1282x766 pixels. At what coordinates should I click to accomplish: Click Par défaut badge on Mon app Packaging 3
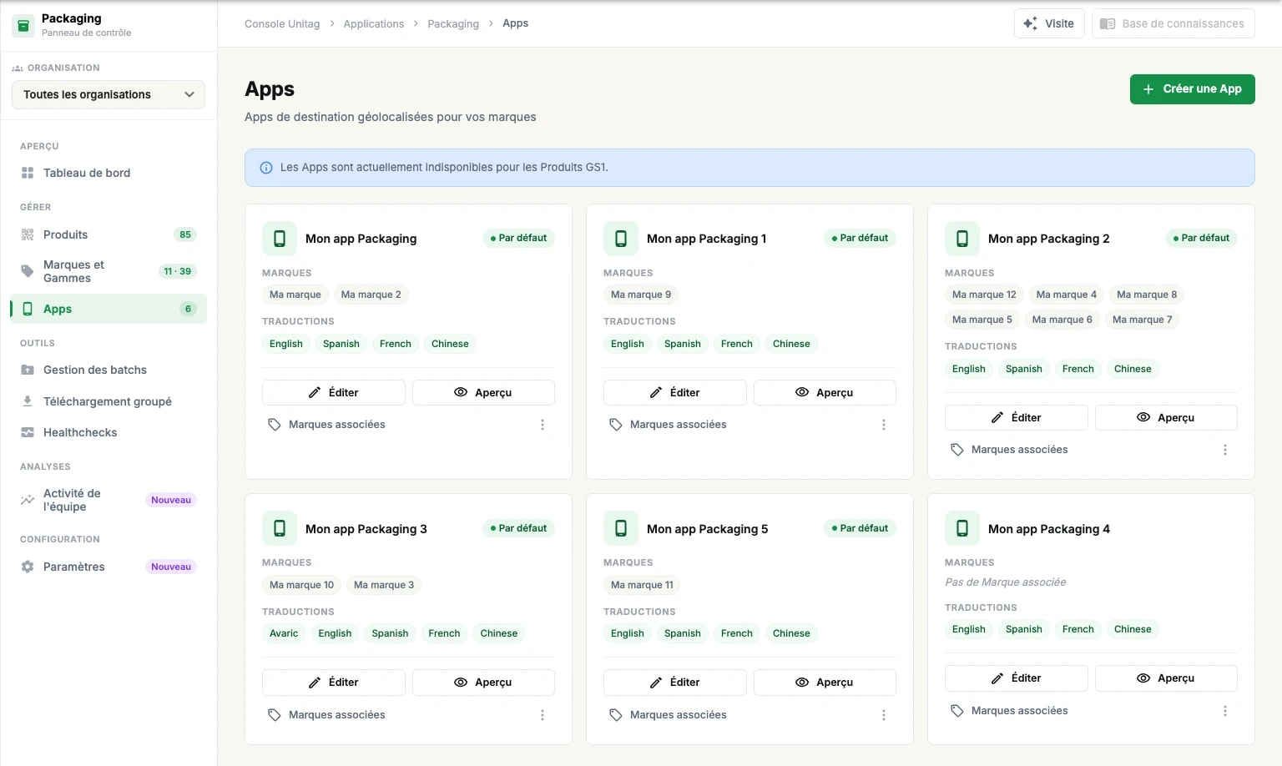point(518,528)
